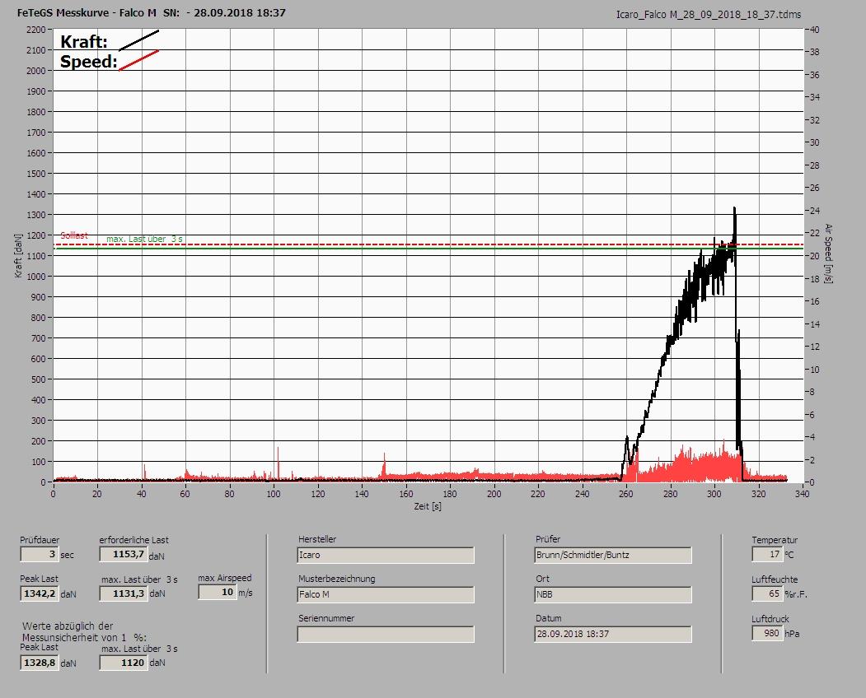Click the Datum field 28.09.2018 18:37
This screenshot has height=698, width=866.
tap(613, 635)
